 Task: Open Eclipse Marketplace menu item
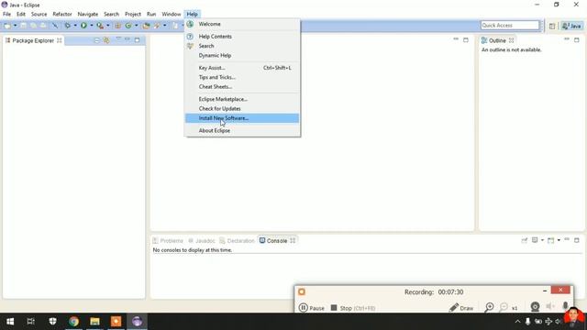[x=242, y=99]
